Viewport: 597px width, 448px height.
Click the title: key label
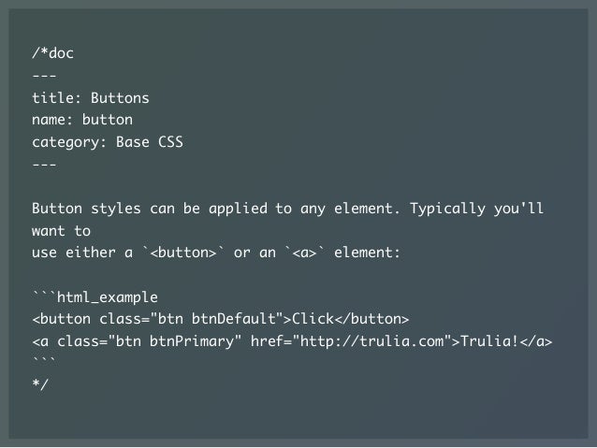57,98
